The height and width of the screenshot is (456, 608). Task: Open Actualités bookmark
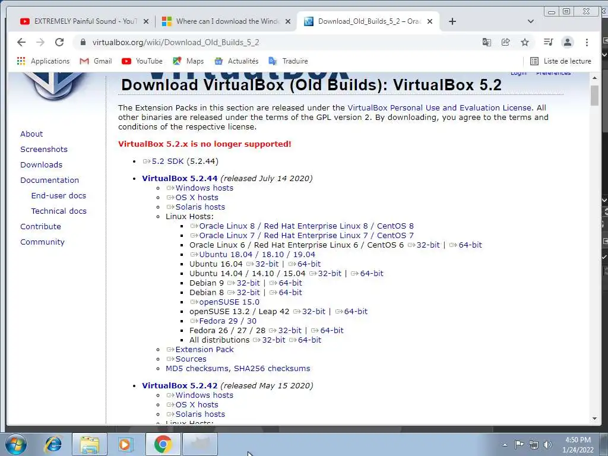236,61
